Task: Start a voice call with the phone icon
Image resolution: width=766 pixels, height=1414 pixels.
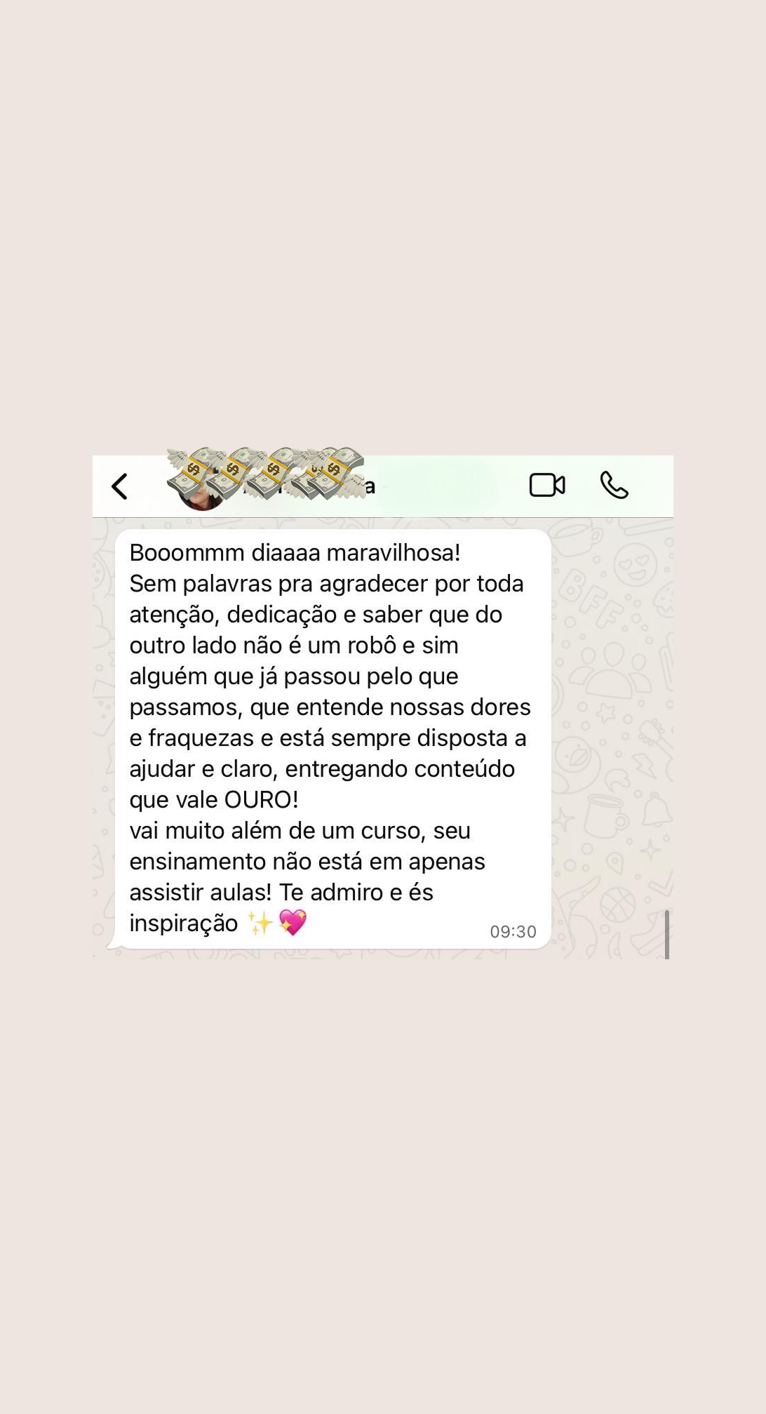Action: (614, 485)
